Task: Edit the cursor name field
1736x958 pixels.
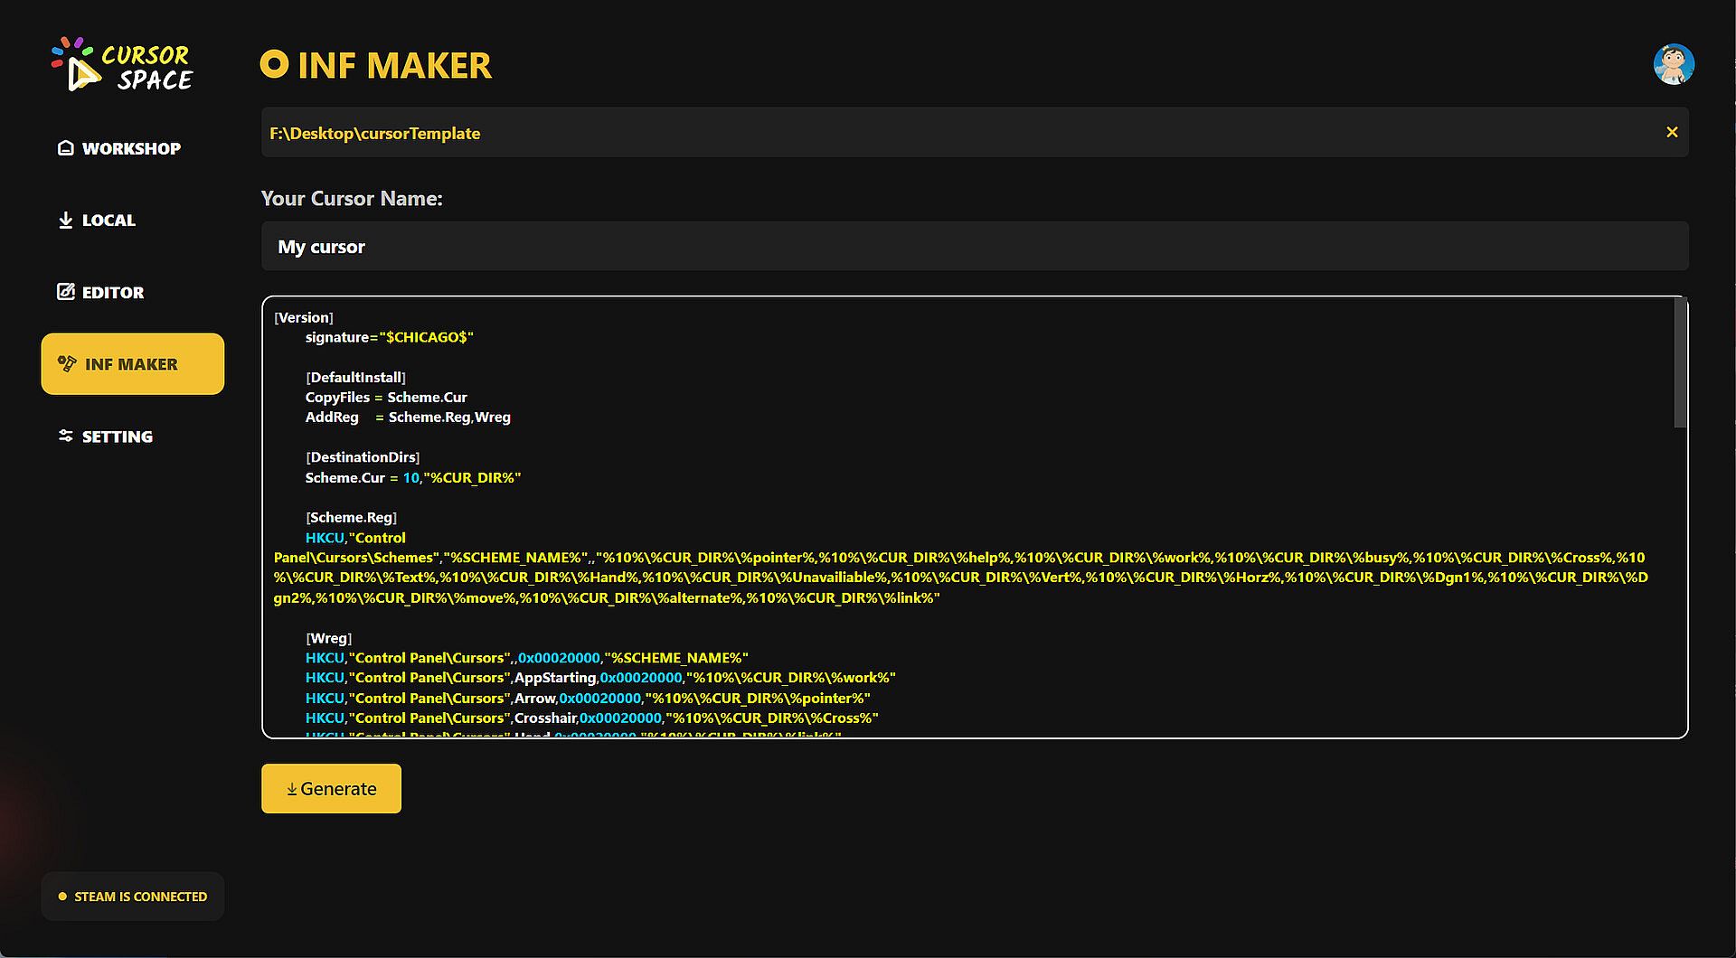Action: pos(975,247)
